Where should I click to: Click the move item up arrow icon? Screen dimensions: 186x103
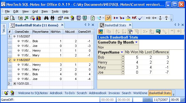coord(160,18)
